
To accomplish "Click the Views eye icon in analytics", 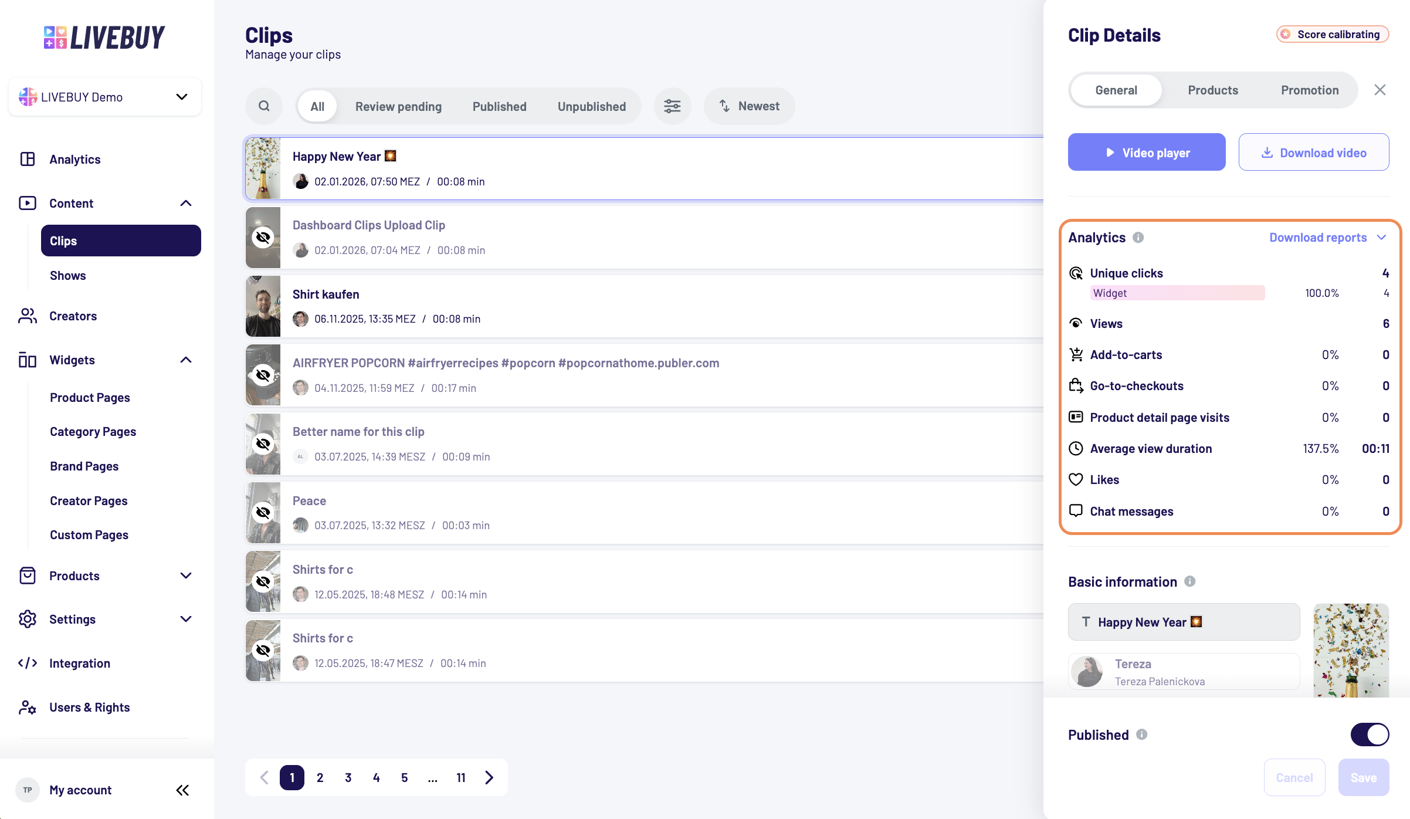I will (x=1076, y=323).
